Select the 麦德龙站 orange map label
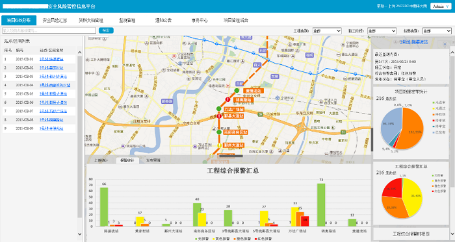 (253, 91)
